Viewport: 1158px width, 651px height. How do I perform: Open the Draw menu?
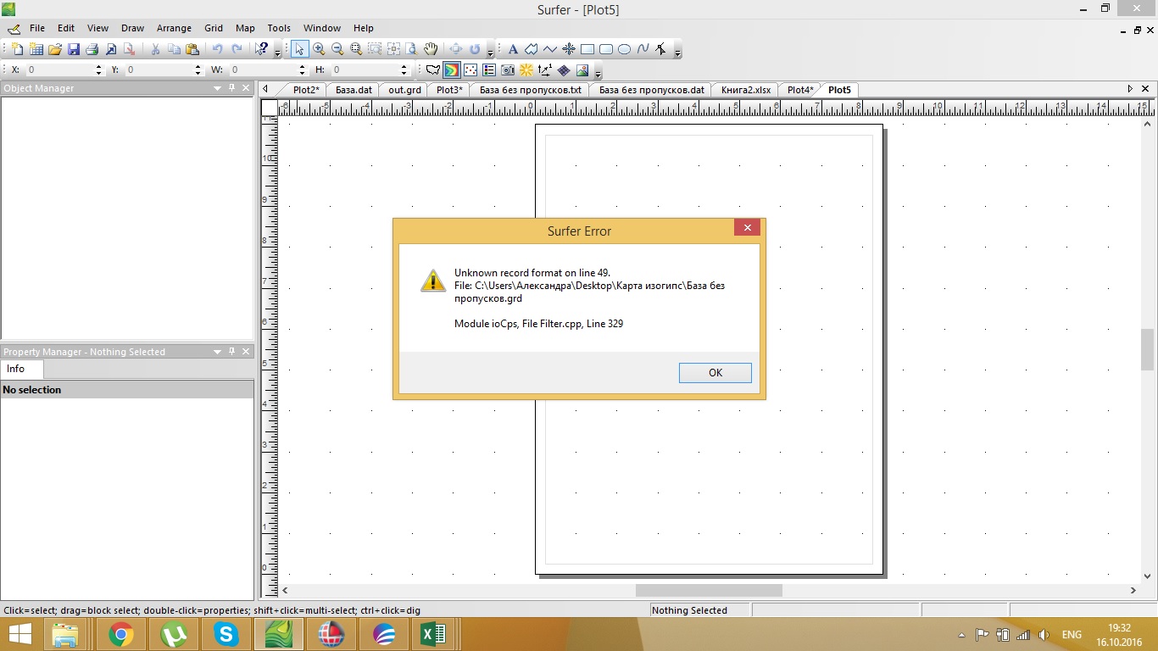tap(132, 28)
